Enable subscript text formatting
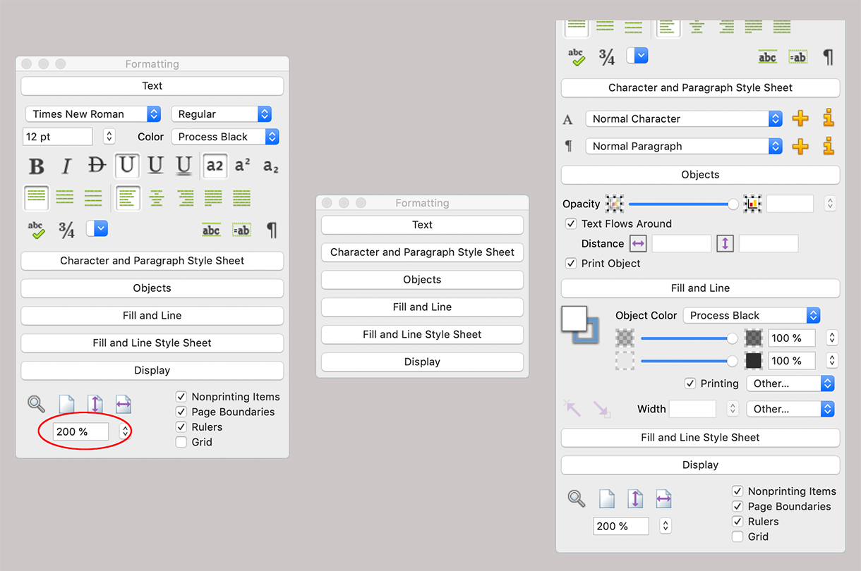 tap(270, 166)
